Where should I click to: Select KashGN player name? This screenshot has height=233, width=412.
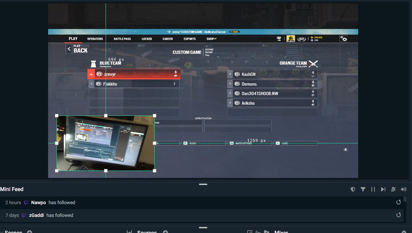pos(249,74)
